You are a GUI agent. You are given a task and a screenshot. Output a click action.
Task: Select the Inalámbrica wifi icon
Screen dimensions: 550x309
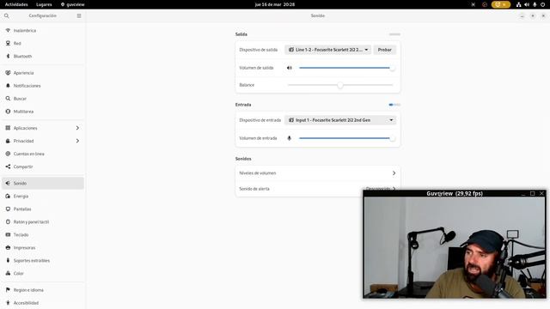point(8,31)
